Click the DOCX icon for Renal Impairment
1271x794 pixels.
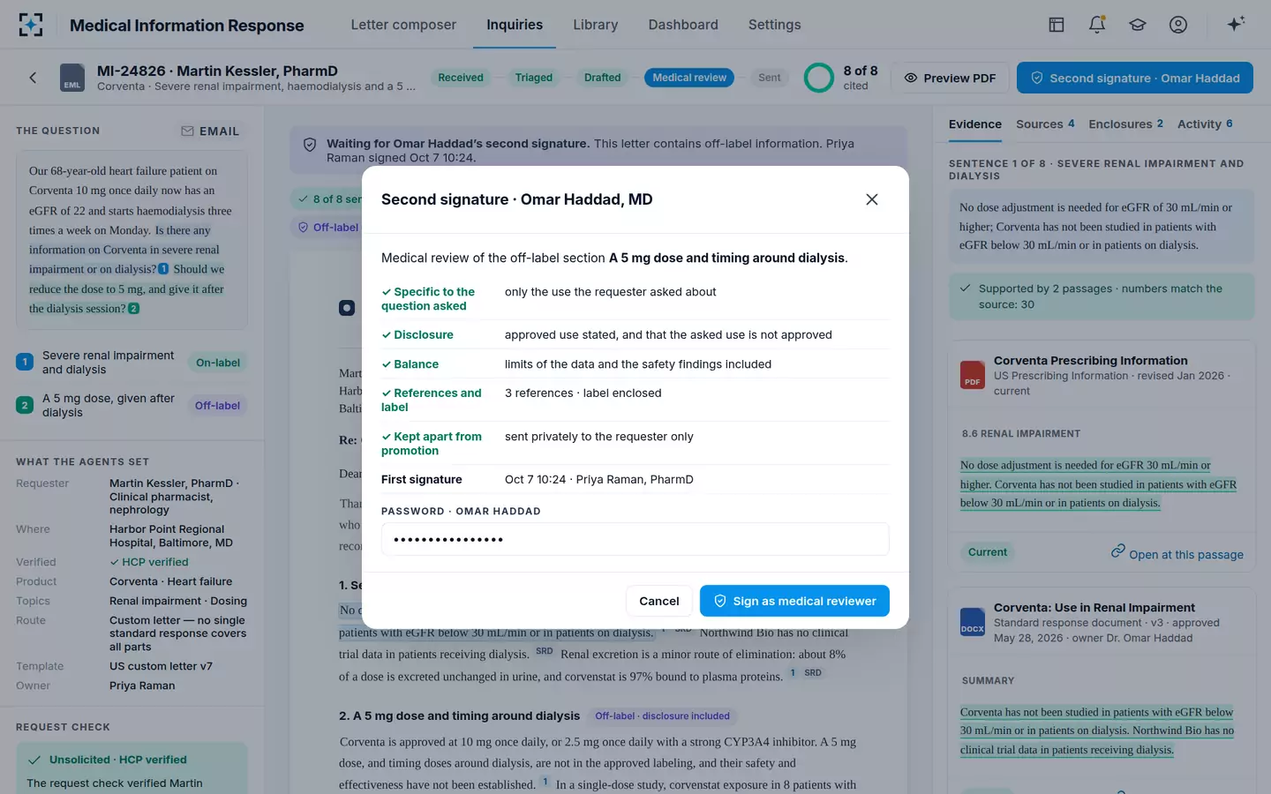click(973, 622)
